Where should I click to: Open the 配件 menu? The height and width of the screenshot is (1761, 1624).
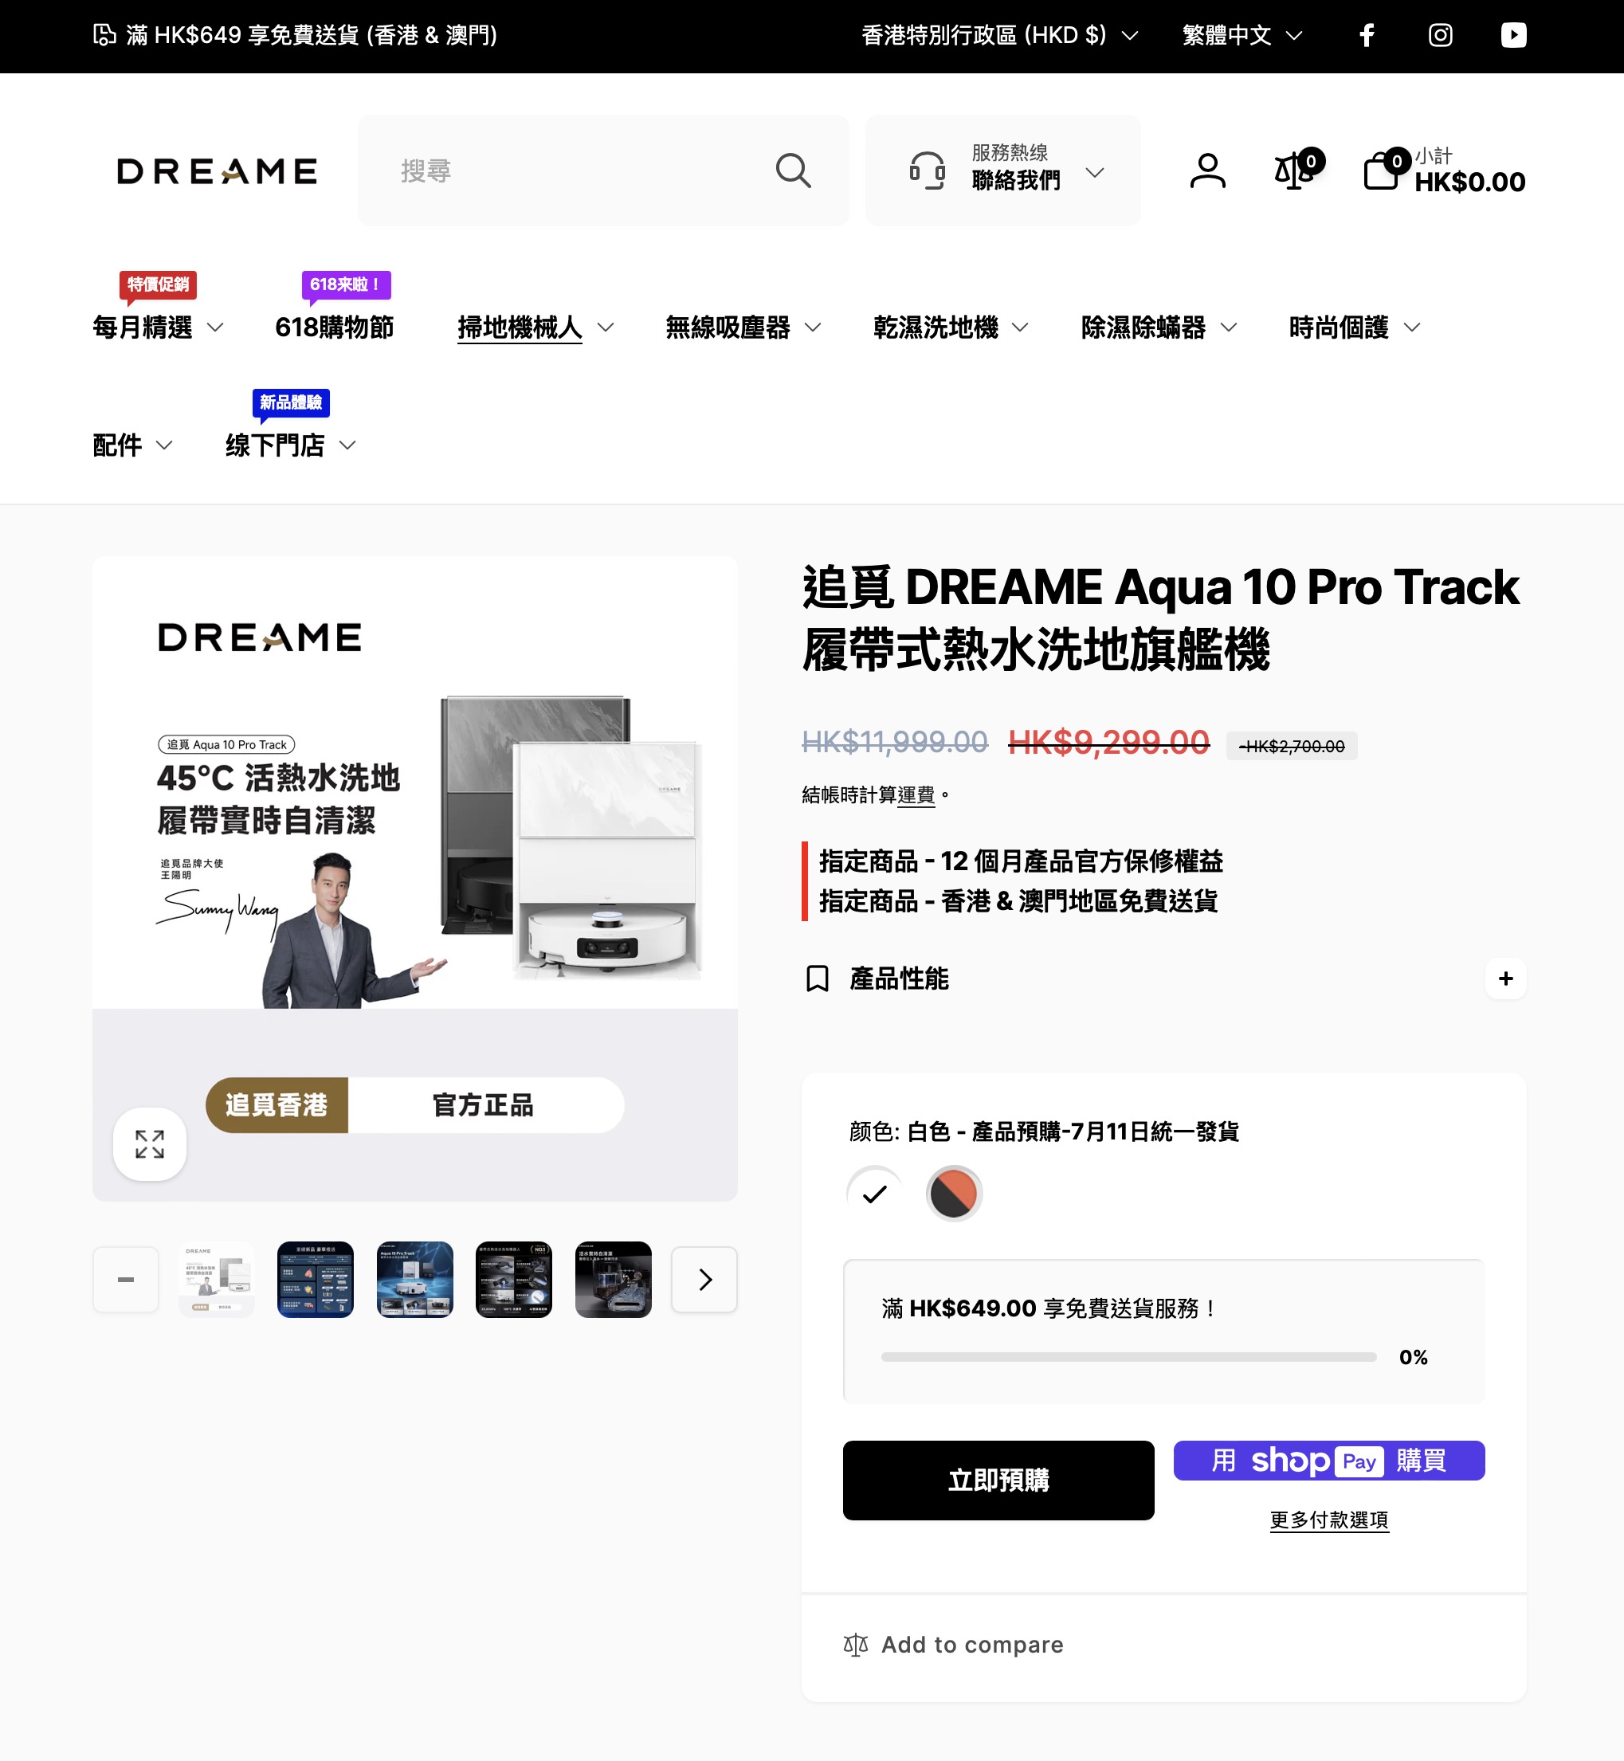(133, 445)
